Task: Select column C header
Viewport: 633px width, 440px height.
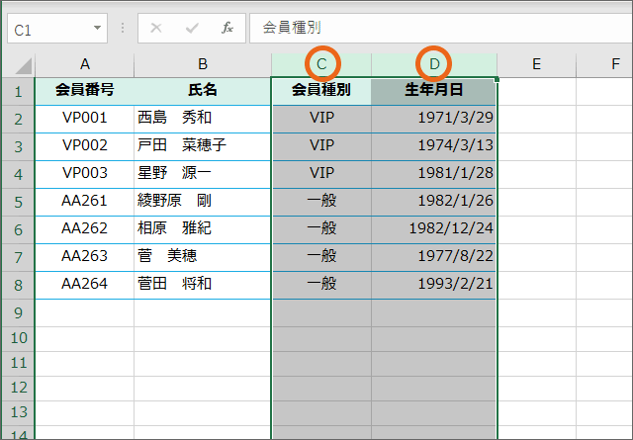Action: click(x=321, y=64)
